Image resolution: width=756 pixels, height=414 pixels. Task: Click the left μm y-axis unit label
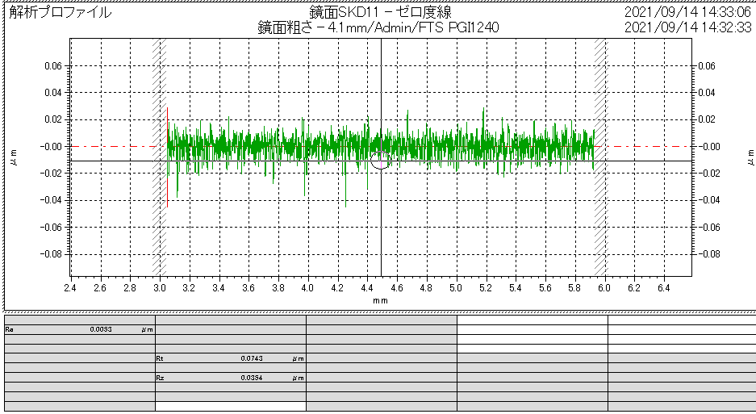click(13, 157)
